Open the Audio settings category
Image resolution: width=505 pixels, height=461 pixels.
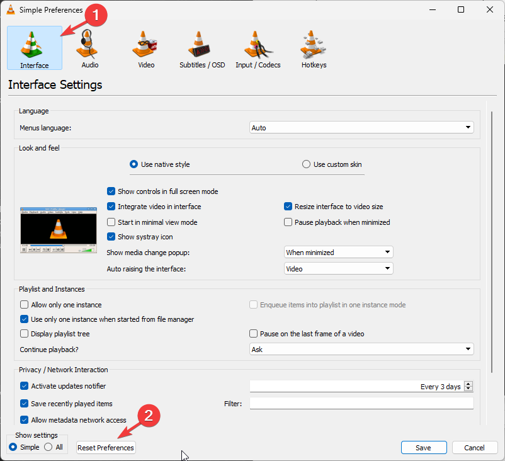(90, 48)
